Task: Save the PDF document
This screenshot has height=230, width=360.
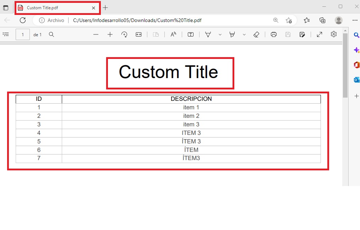Action: pyautogui.click(x=288, y=34)
